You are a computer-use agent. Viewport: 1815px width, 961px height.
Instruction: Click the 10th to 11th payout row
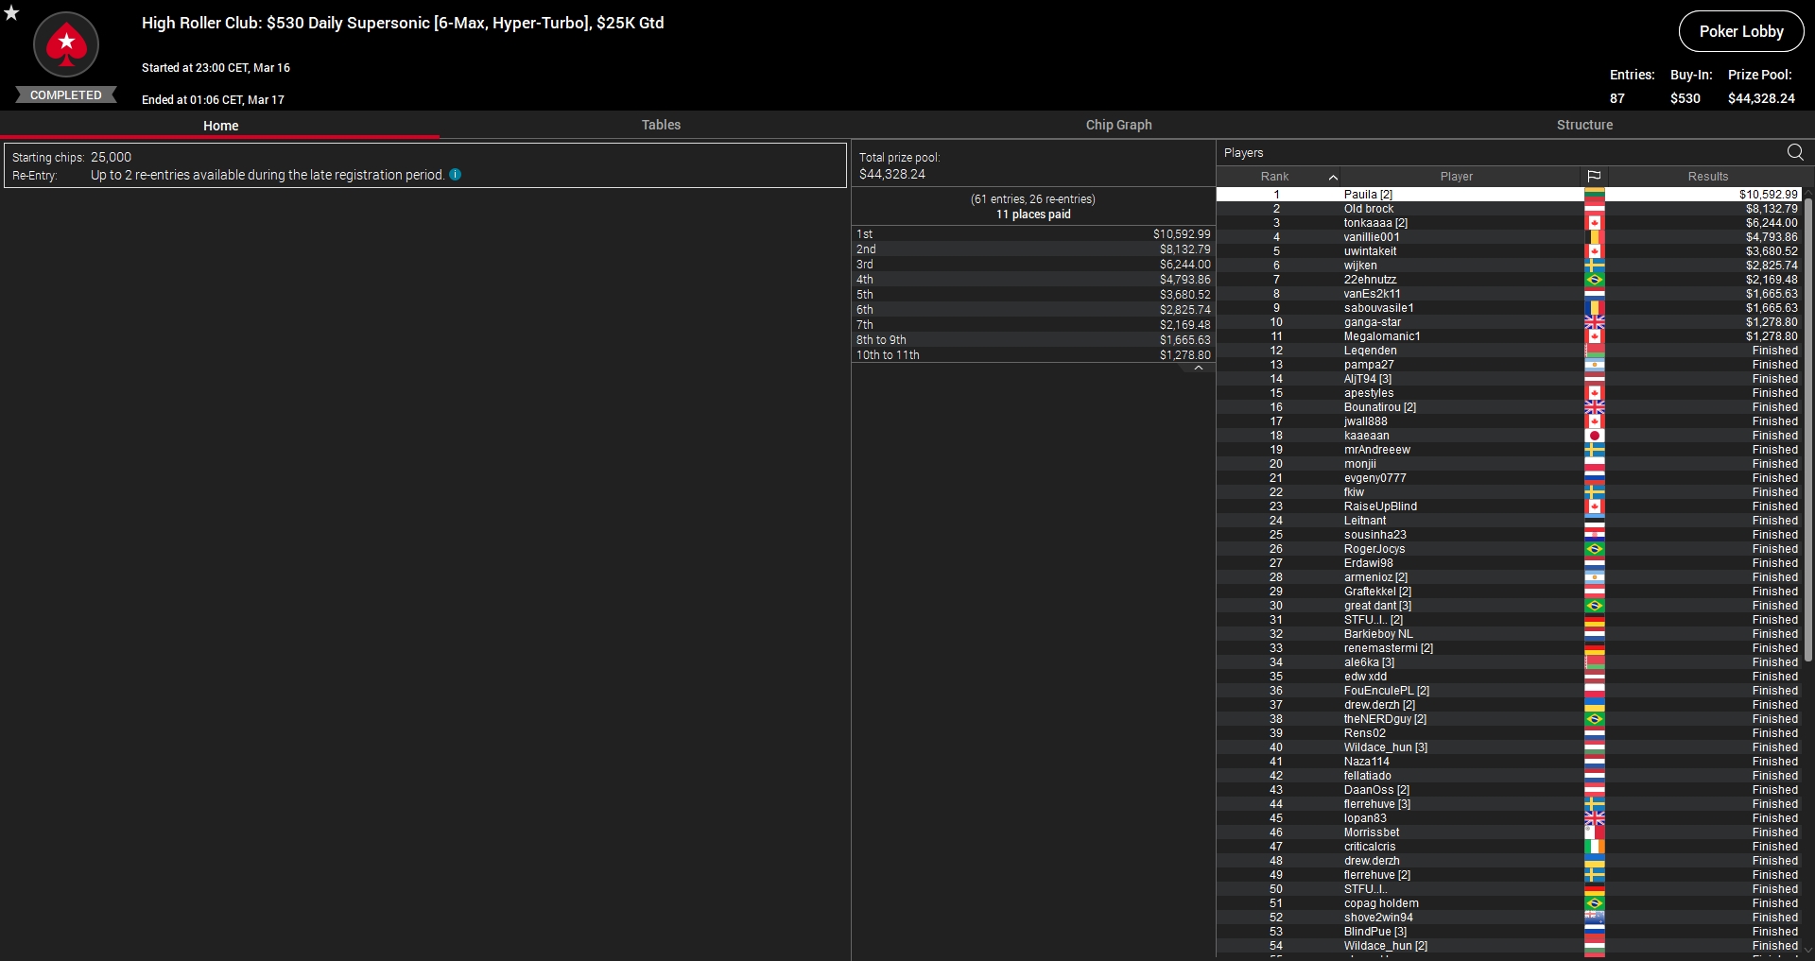(1033, 355)
